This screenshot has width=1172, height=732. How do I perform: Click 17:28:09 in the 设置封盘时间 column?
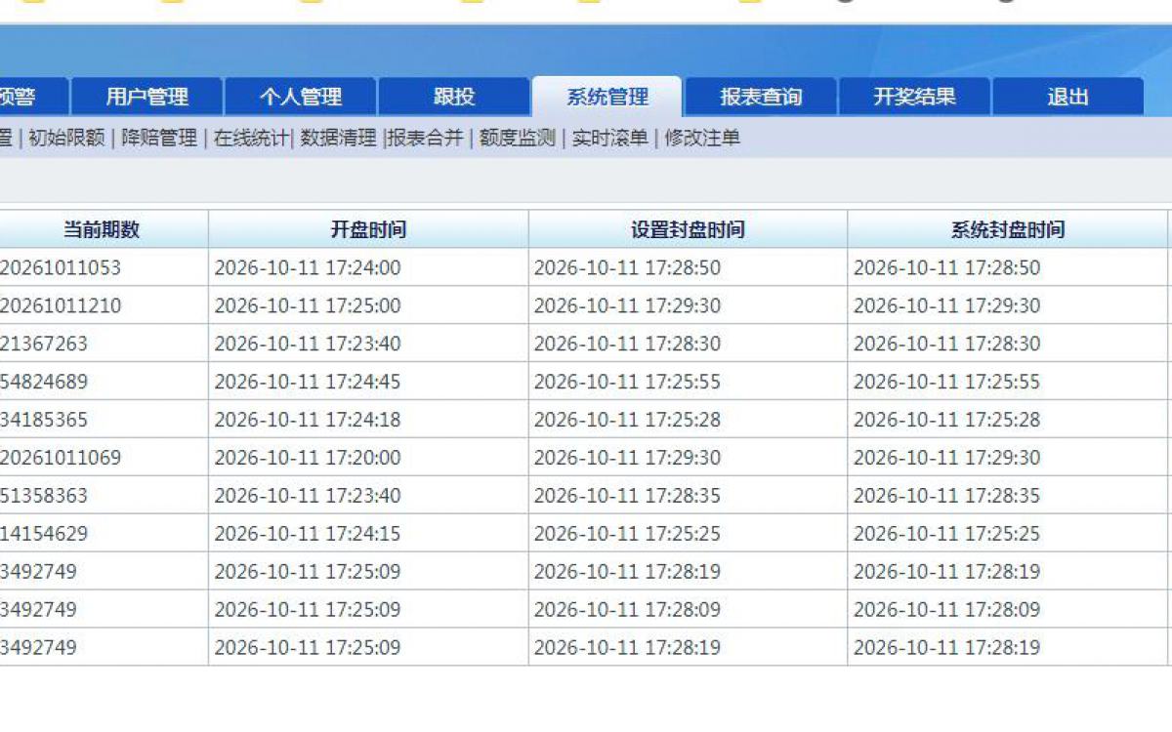click(x=627, y=610)
